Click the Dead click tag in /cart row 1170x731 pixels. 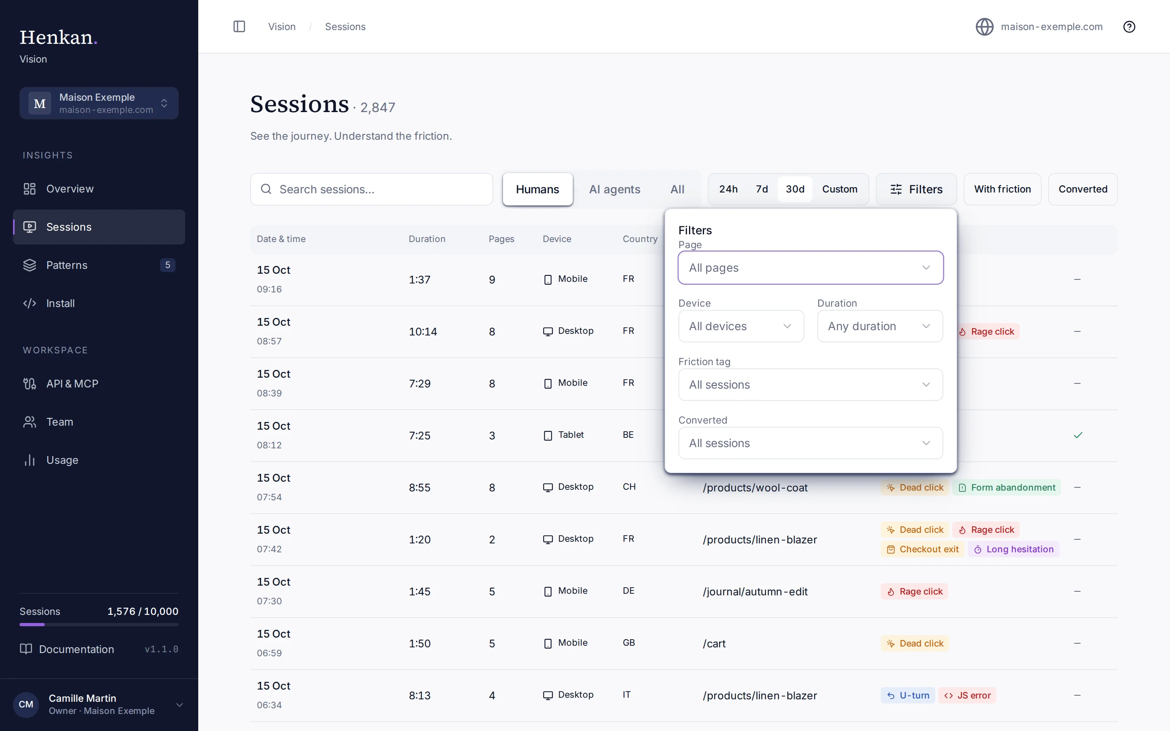click(915, 644)
